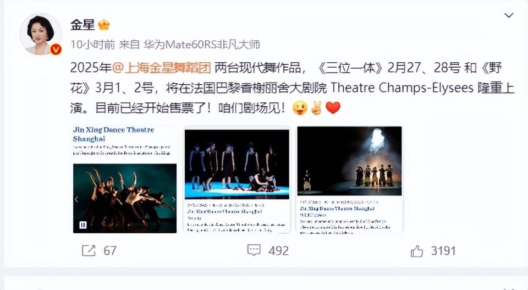Expand the post options chevron

click(508, 15)
